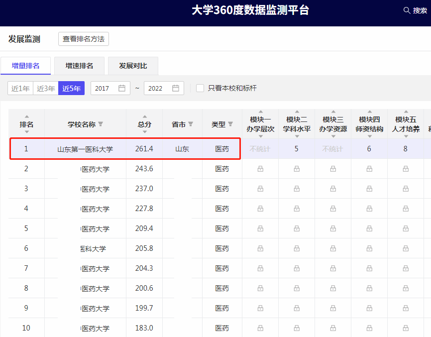The image size is (431, 337).
Task: Click the 2017 start year input field
Action: (104, 88)
